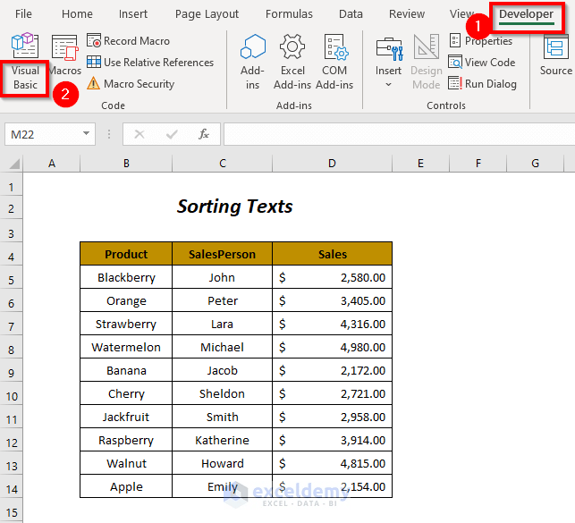Select the Banana cell

pos(126,370)
